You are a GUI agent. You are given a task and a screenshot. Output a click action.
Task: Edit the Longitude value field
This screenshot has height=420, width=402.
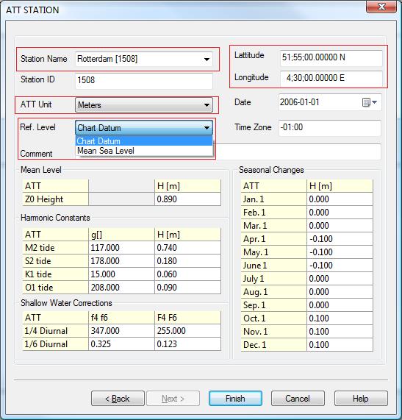coord(331,78)
